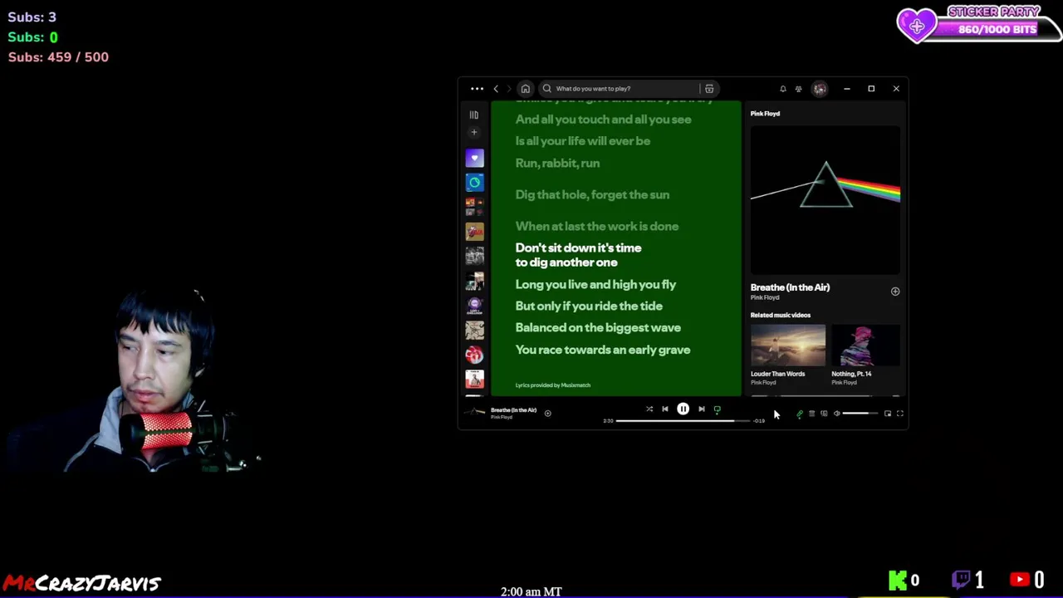This screenshot has height=598, width=1063.
Task: Open the profile avatar menu
Action: point(820,89)
